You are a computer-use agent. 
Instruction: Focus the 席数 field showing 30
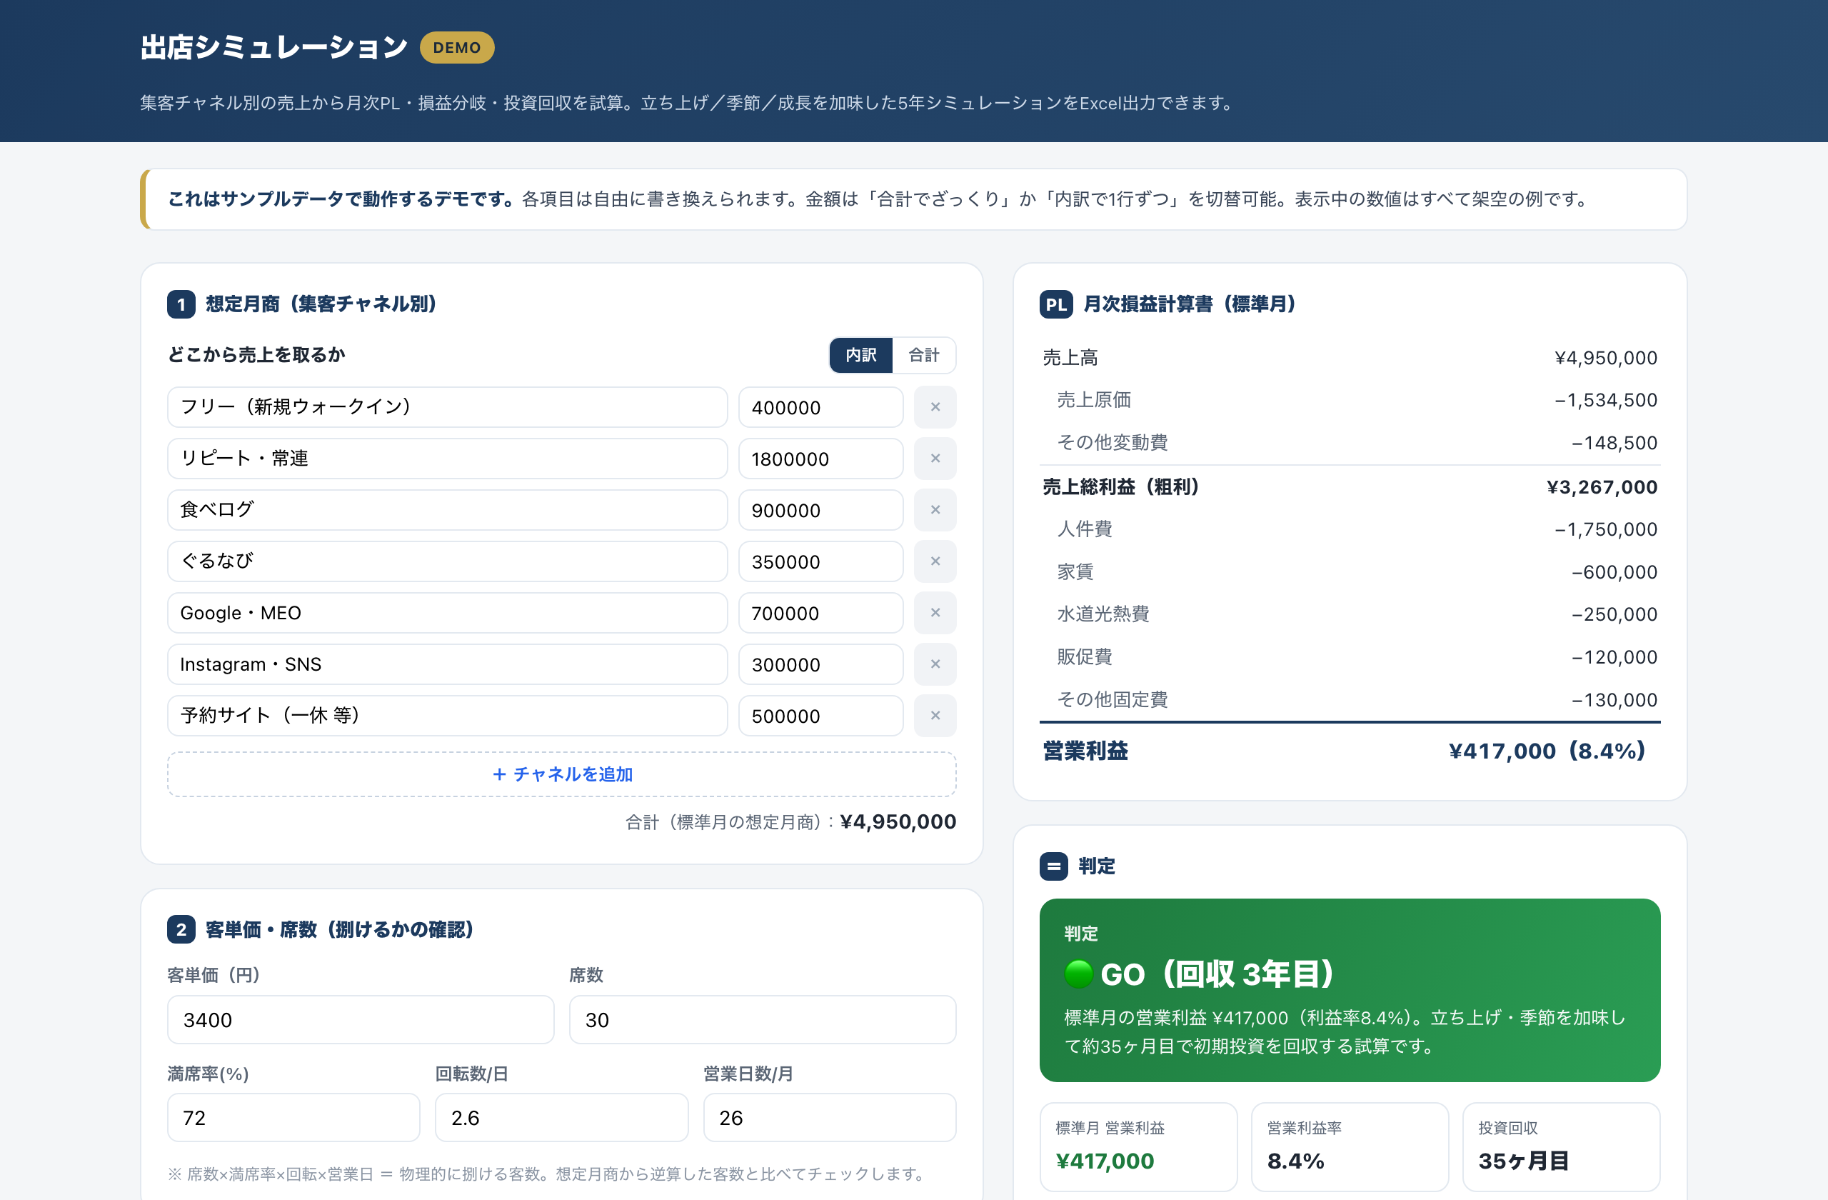(x=762, y=1019)
